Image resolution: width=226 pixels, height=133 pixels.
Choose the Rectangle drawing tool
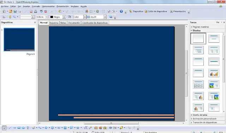click(x=19, y=128)
